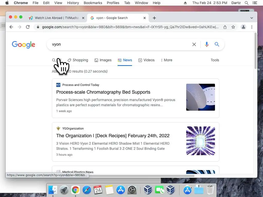Viewport: 263px width, 197px height.
Task: Open Process-scale Chromatography Bed Supports article
Action: (103, 92)
